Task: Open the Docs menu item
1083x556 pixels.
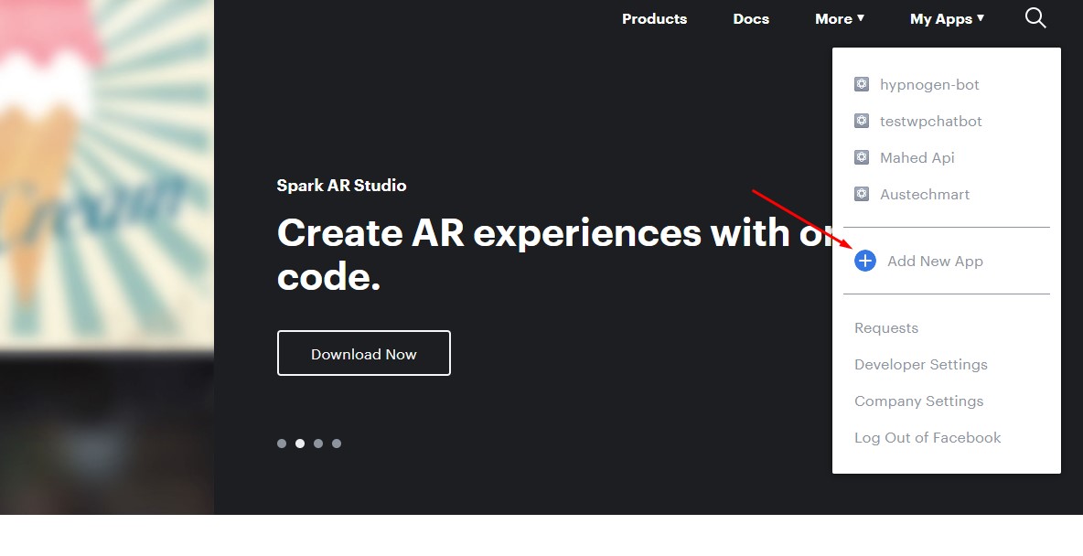Action: [751, 18]
